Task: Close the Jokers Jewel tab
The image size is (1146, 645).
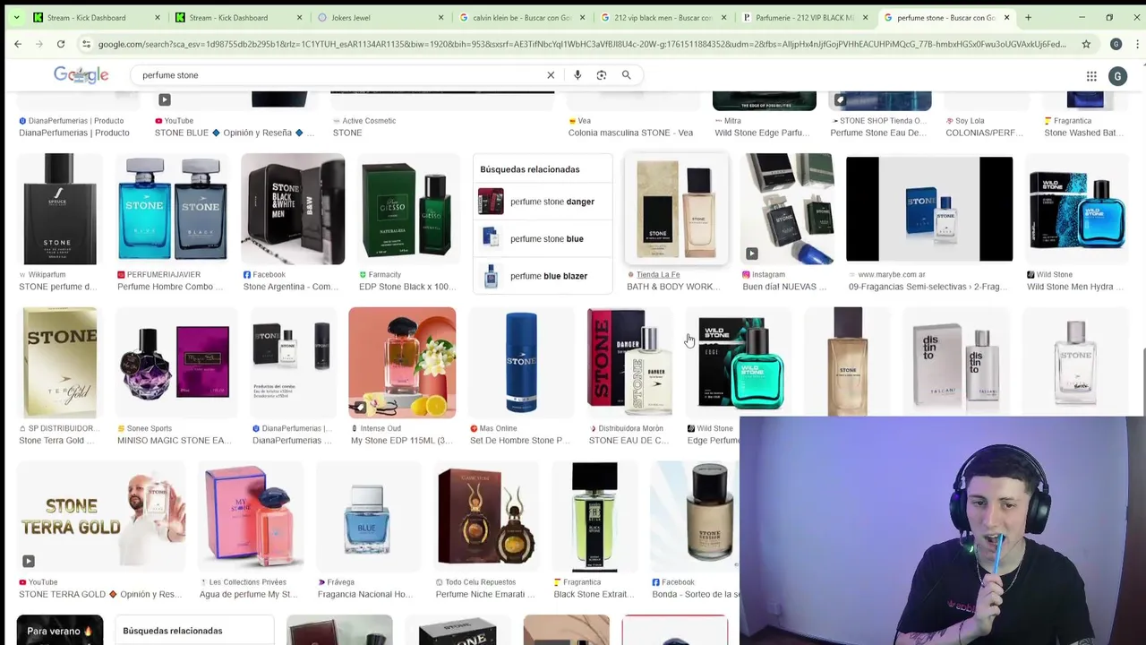Action: coord(441,17)
